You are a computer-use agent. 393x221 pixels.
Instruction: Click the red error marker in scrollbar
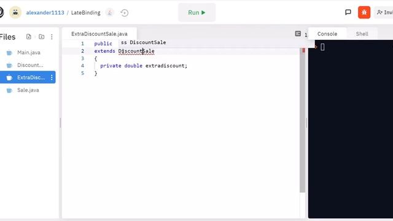(303, 50)
